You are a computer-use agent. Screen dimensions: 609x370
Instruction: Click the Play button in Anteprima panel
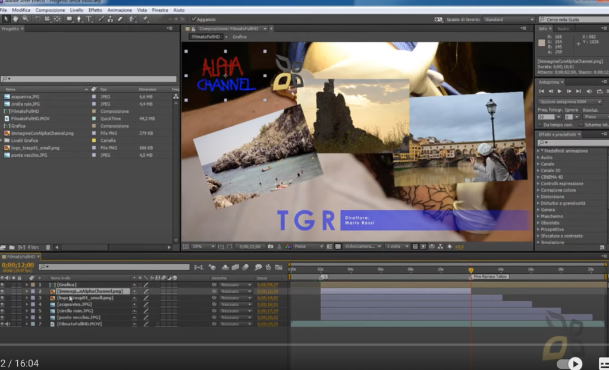pos(560,91)
